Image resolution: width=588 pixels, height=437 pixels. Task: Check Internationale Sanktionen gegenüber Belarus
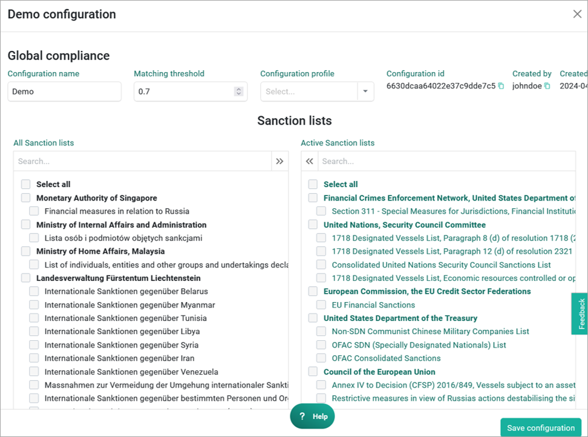(34, 291)
